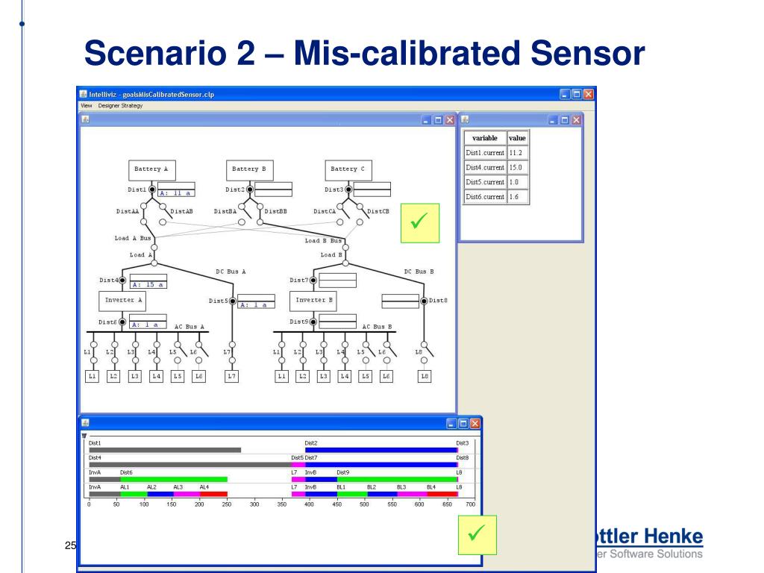Select the Dist6.current table row
This screenshot has height=573, width=764.
[x=496, y=197]
